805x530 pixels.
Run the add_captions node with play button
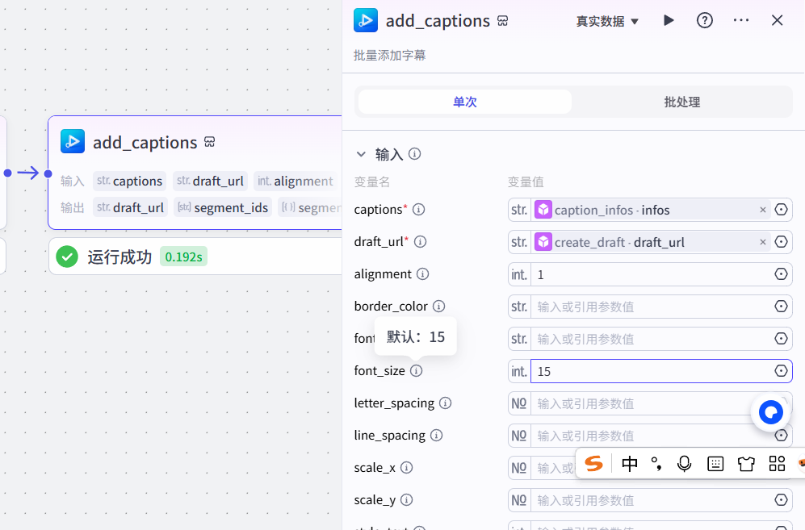coord(669,21)
